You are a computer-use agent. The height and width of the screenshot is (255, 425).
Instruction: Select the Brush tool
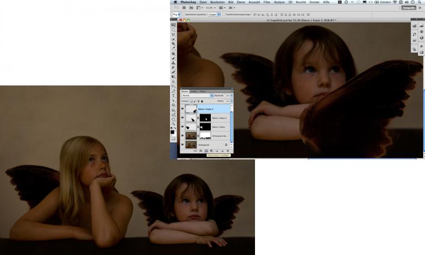click(173, 59)
